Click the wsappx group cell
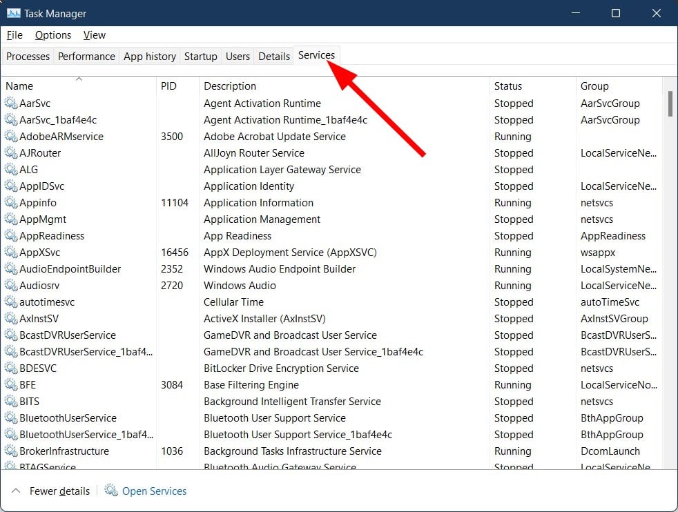This screenshot has height=512, width=678. coord(598,252)
